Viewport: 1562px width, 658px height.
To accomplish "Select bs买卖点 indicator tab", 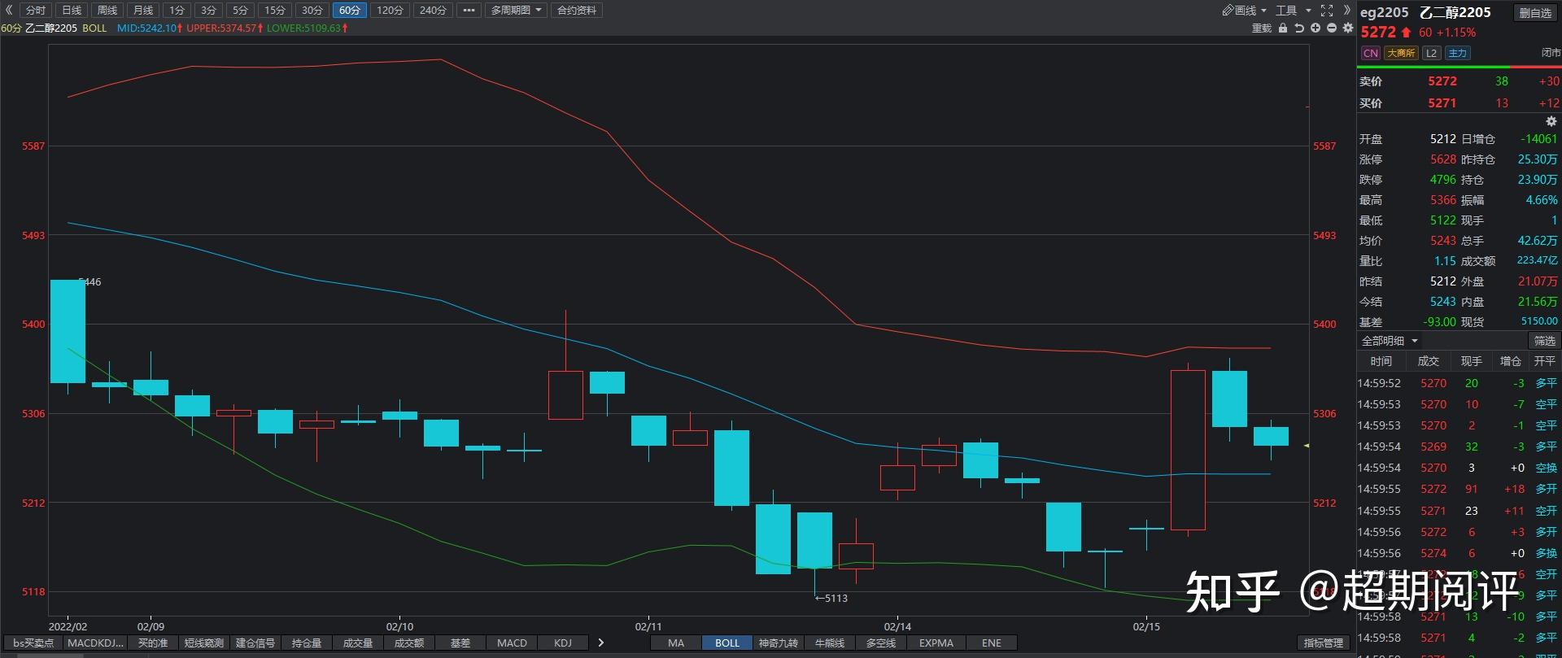I will pyautogui.click(x=33, y=643).
